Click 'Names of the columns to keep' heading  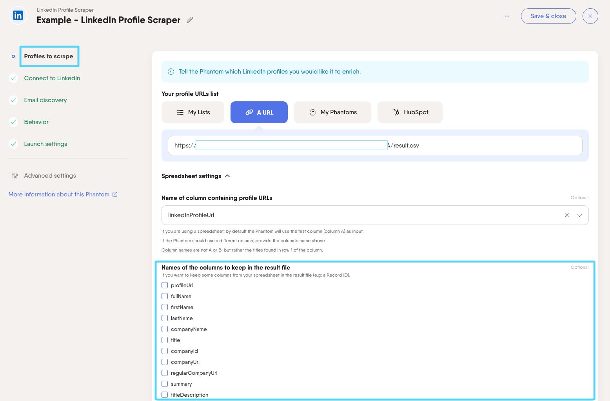tap(226, 268)
